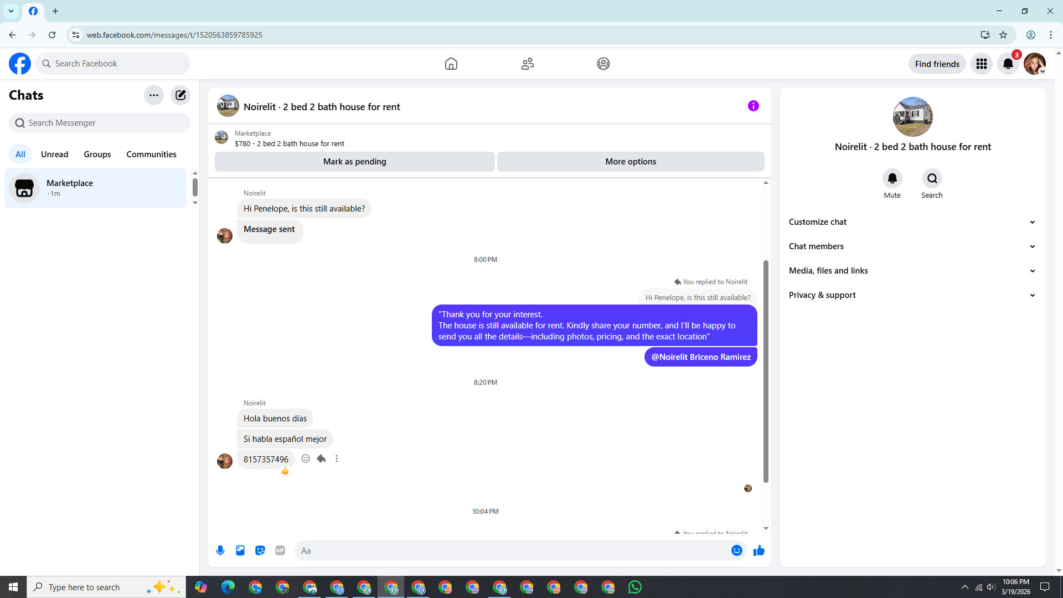Screen dimensions: 1063x598
Task: Mute this conversation's notifications
Action: pyautogui.click(x=892, y=178)
